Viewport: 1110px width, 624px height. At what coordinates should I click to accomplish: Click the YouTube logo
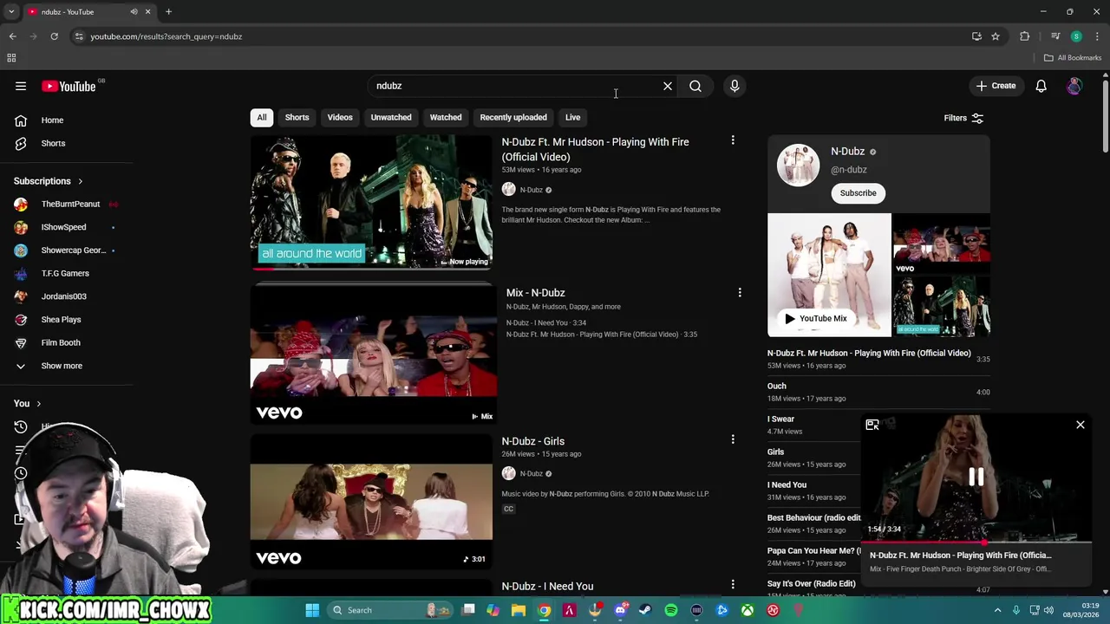click(69, 86)
